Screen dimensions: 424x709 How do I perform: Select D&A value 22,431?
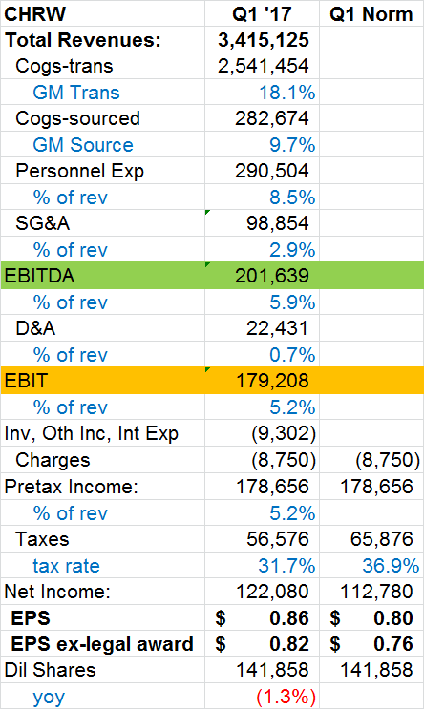277,328
